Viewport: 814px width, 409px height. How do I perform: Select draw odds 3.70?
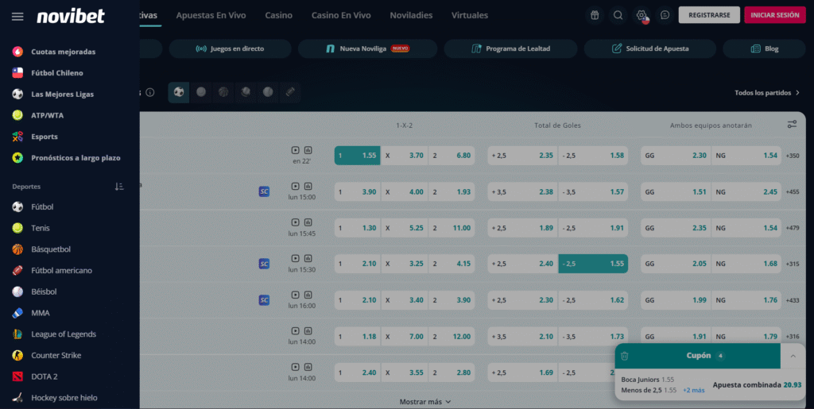[x=405, y=156]
